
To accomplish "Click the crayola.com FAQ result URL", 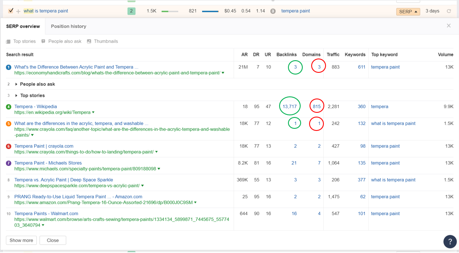I will tap(122, 132).
